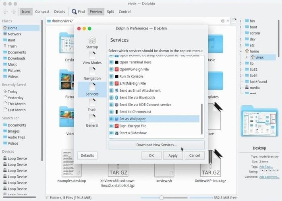Click the Send file via Bluetooth icon

[x=116, y=98]
